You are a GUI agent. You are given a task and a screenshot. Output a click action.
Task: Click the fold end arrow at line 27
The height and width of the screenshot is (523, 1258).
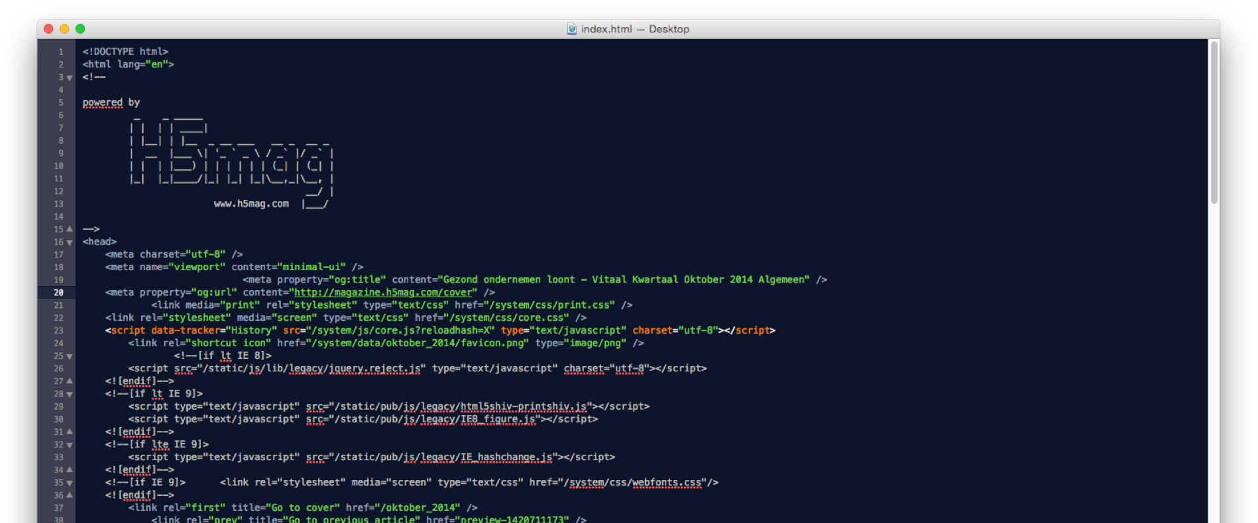point(70,381)
